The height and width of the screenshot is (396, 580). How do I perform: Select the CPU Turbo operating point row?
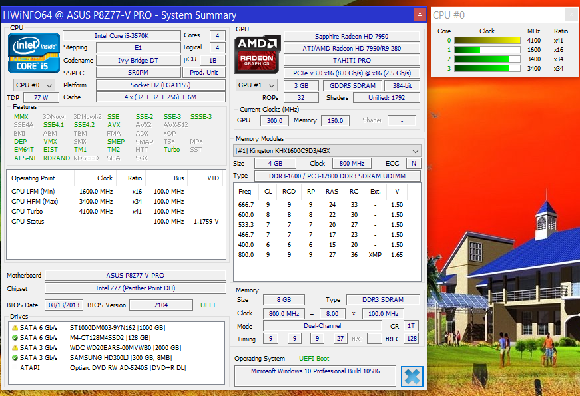[115, 212]
